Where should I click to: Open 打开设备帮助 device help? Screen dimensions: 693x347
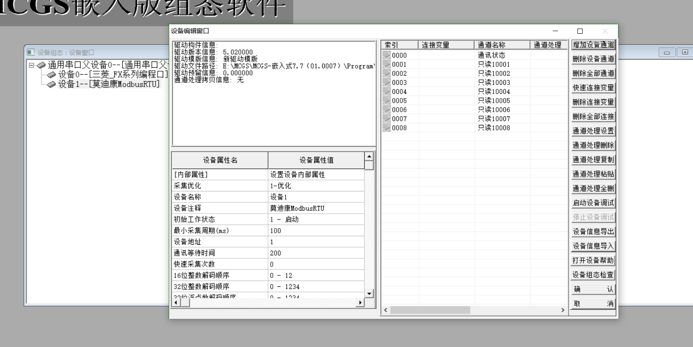[593, 260]
